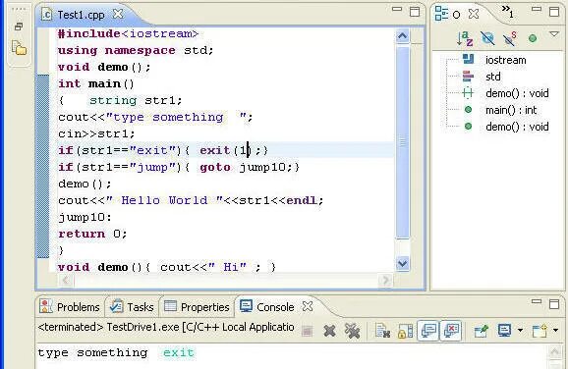Select iostream in the Outline tree
Screen dimensions: 568x369
(506, 60)
